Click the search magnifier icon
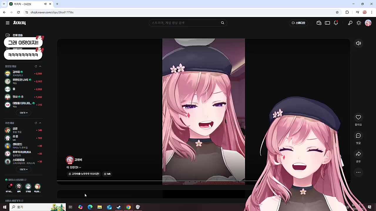376x211 pixels. (x=222, y=23)
